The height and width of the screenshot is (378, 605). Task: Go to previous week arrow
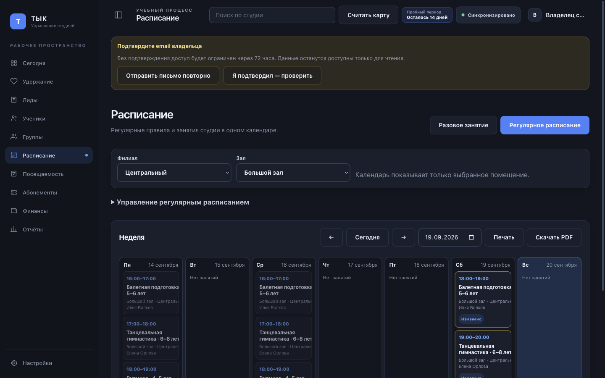(331, 237)
